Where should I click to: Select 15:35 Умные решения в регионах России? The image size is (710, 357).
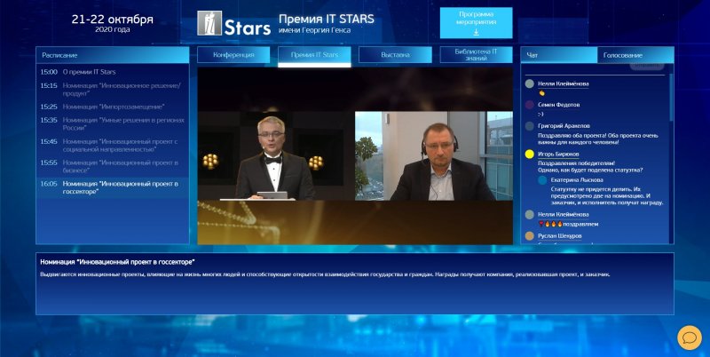click(113, 124)
